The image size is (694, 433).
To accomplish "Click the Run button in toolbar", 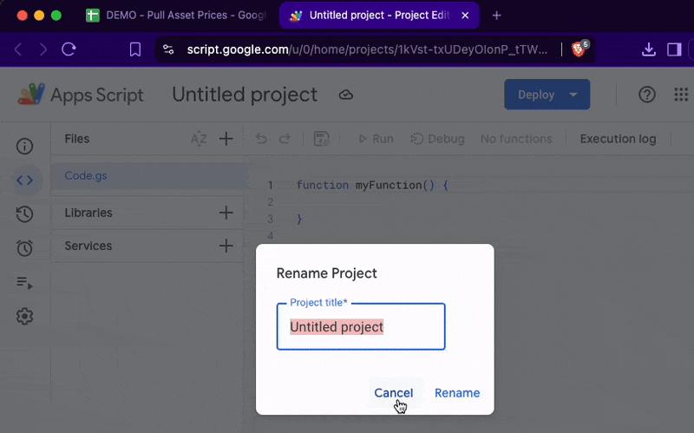I will click(376, 139).
